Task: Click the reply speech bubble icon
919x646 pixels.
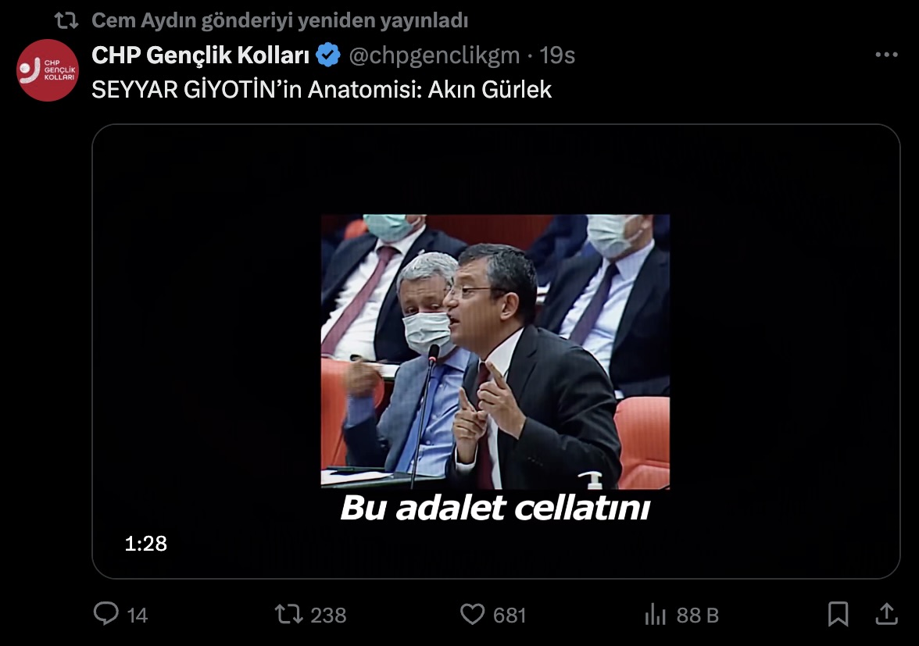Action: point(106,614)
